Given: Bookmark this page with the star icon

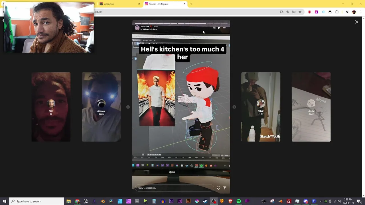Looking at the screenshot, I should click(300, 12).
